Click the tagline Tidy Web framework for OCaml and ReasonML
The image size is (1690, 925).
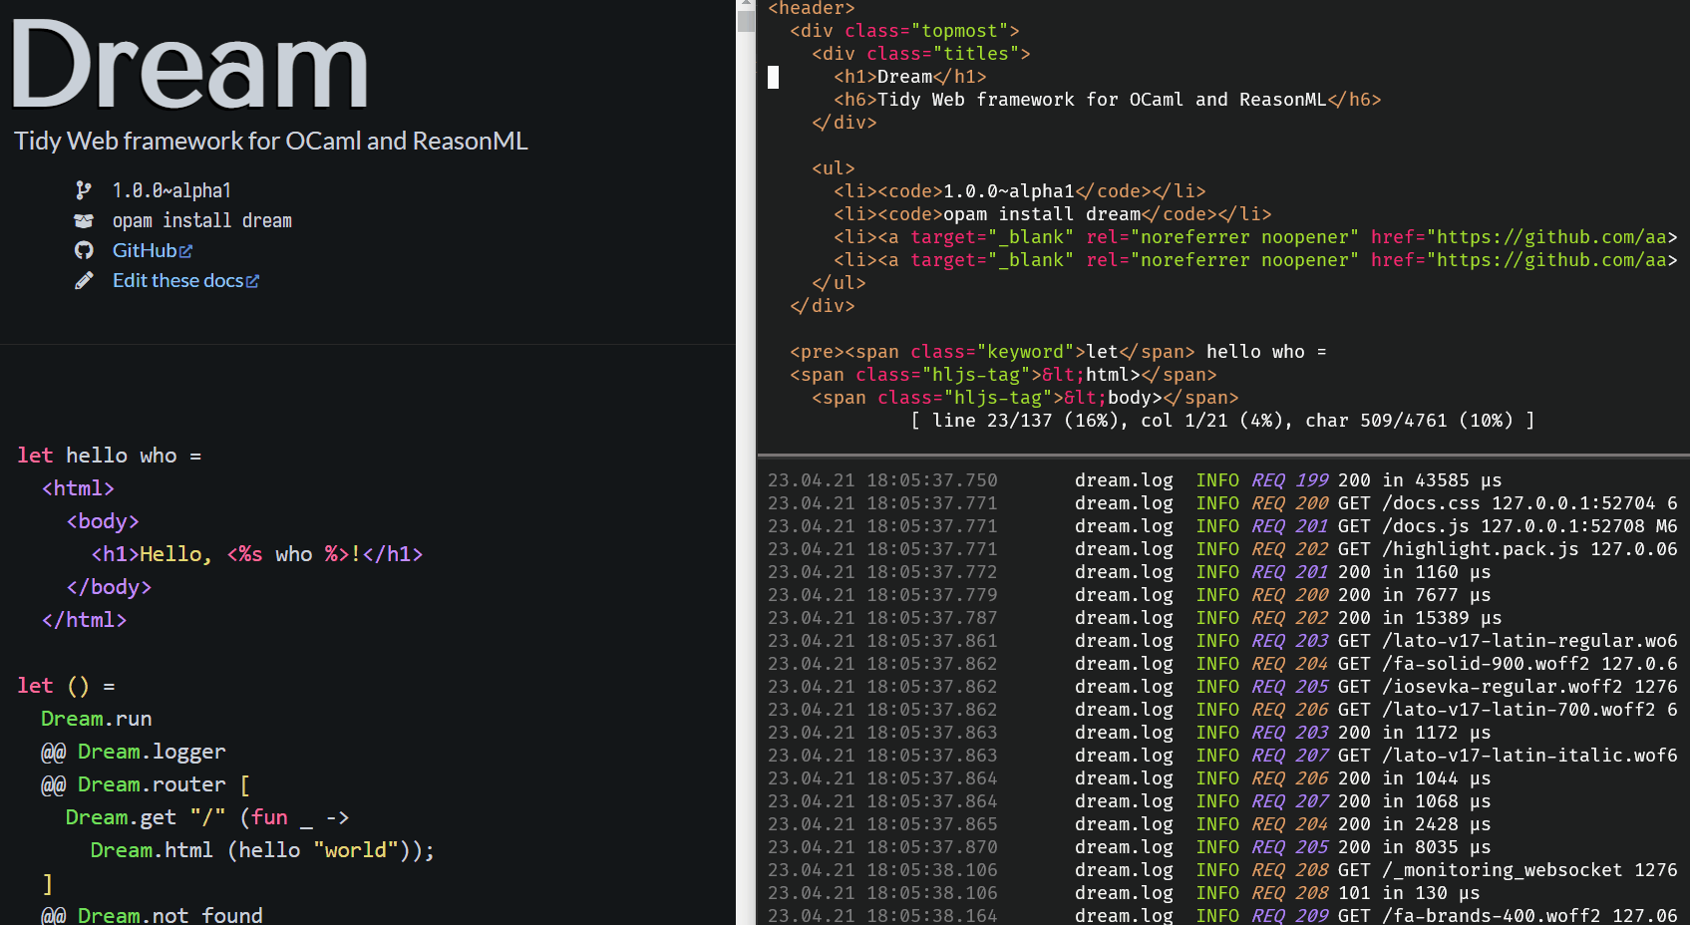(271, 141)
